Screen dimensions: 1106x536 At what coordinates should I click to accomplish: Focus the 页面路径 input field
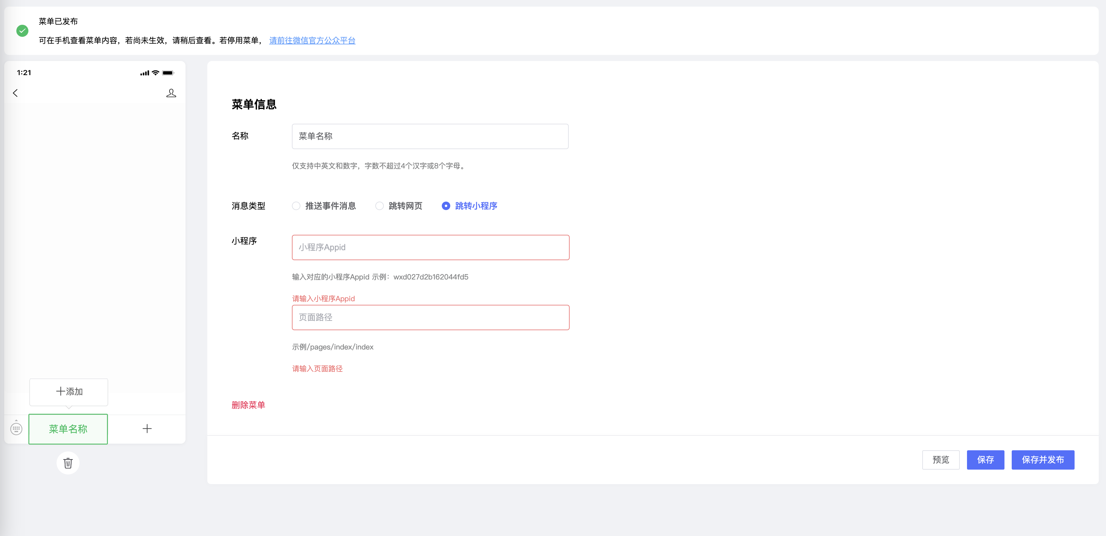pyautogui.click(x=430, y=317)
